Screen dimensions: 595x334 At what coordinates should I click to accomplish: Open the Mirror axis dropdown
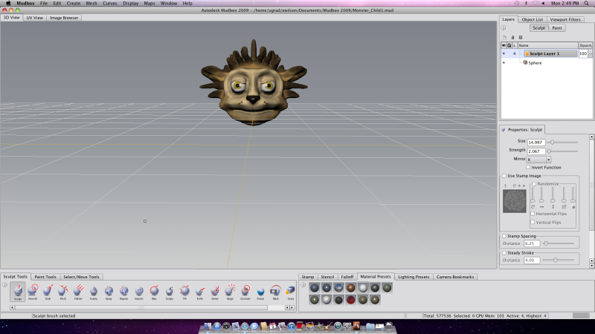tap(538, 159)
